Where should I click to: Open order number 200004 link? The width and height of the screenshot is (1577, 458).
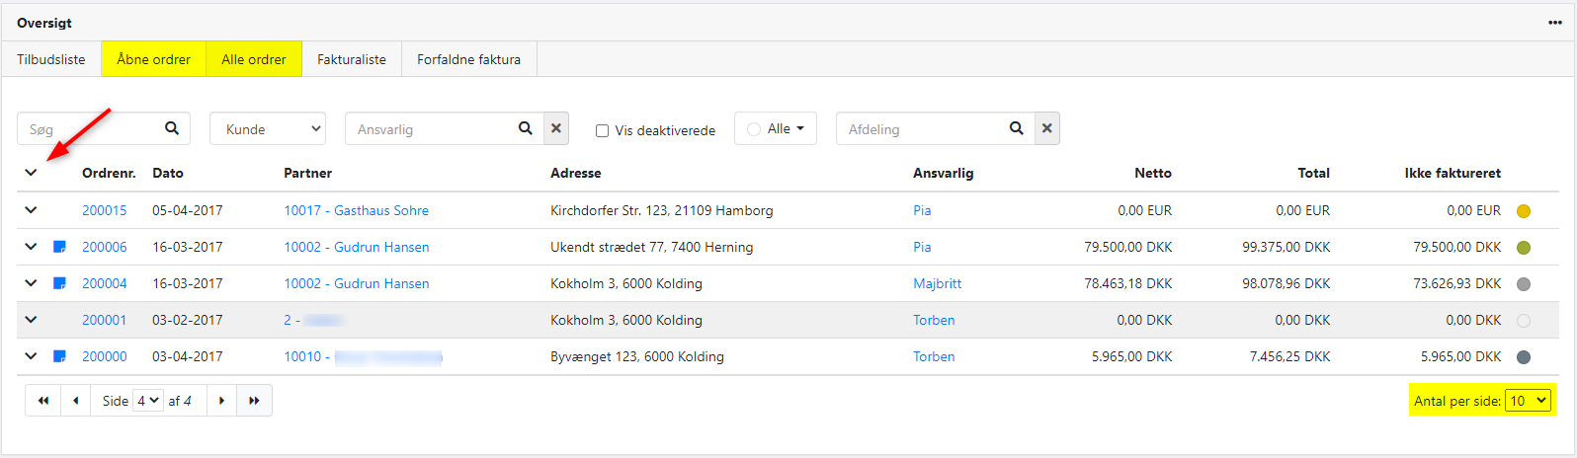coord(104,283)
